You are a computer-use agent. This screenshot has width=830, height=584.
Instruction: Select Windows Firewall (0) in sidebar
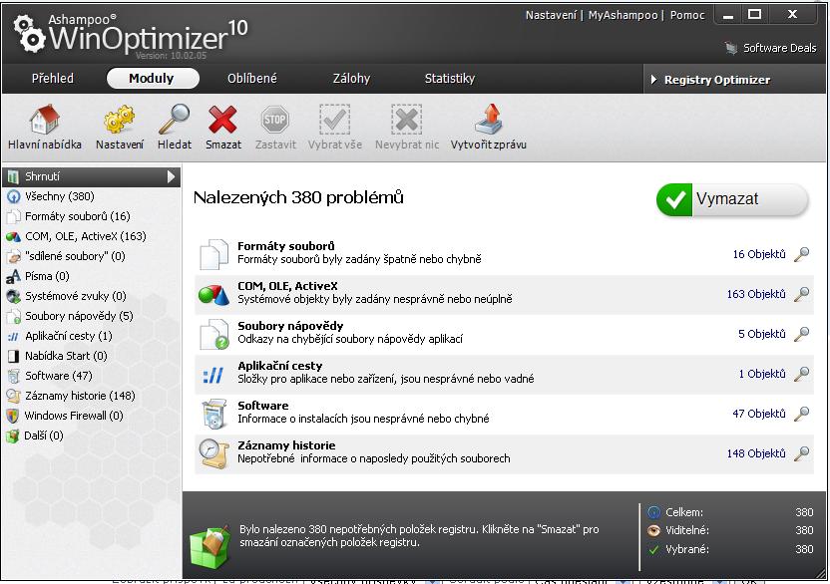[74, 416]
